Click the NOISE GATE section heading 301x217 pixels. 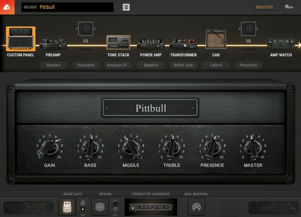[73, 194]
